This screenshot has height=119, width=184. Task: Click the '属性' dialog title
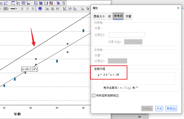click(x=95, y=8)
